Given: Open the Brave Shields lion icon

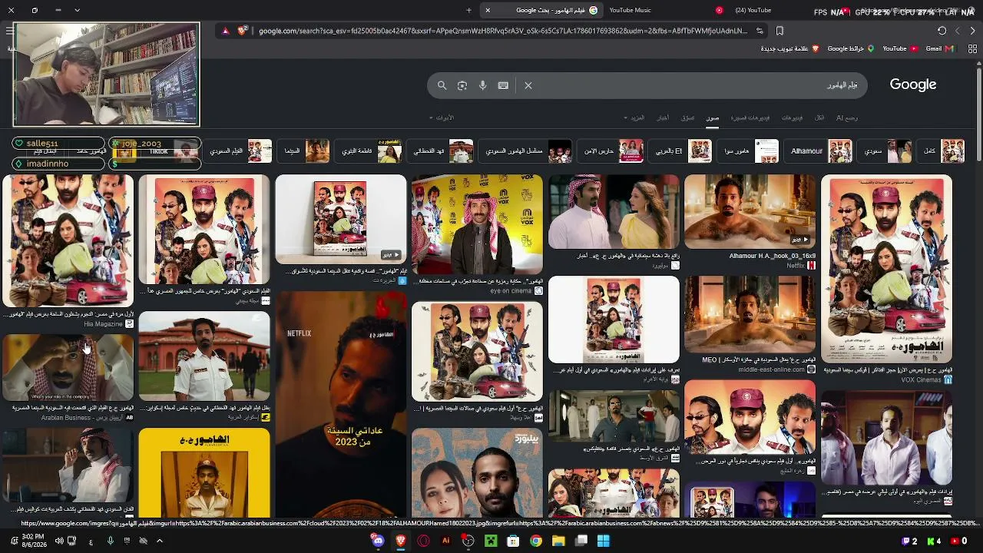Looking at the screenshot, I should [242, 31].
